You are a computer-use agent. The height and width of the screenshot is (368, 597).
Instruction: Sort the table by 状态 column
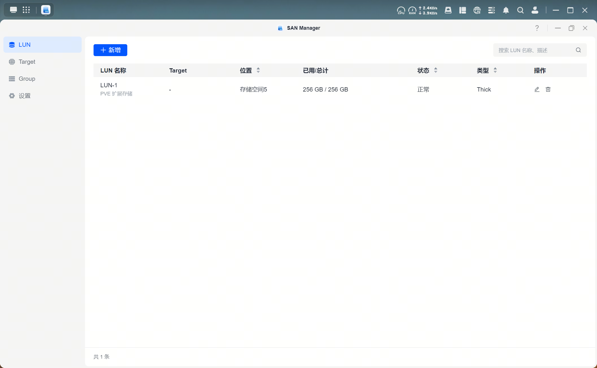[436, 70]
